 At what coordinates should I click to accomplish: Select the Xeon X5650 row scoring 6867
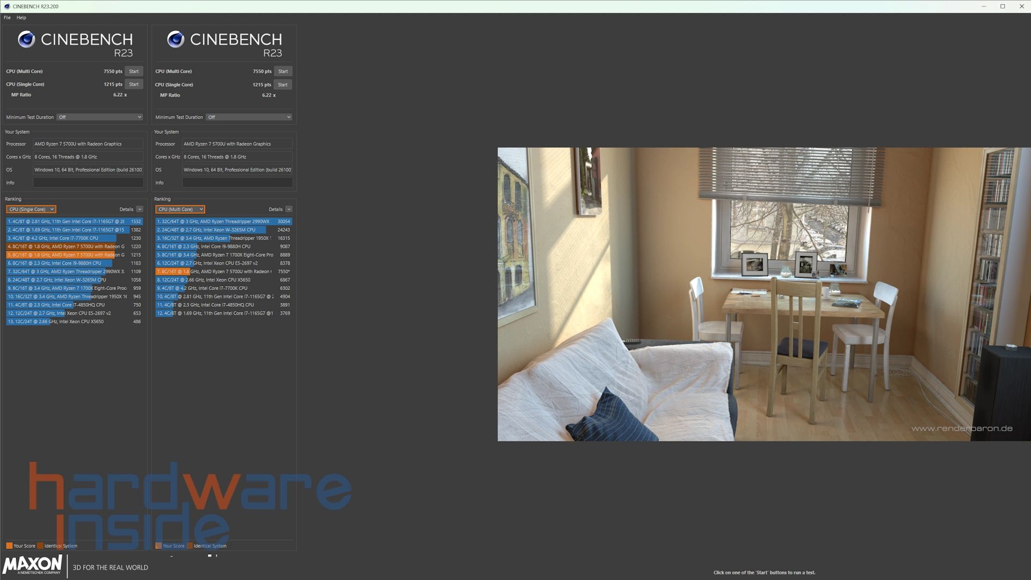tap(224, 280)
